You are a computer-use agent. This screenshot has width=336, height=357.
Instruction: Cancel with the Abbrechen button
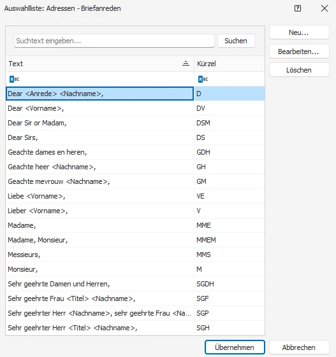[299, 347]
